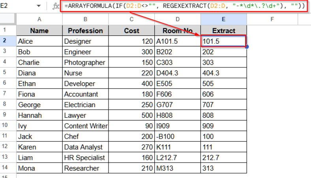Viewport: 311px width, 178px height.
Task: Select cell containing Fiona
Action: 39,94
